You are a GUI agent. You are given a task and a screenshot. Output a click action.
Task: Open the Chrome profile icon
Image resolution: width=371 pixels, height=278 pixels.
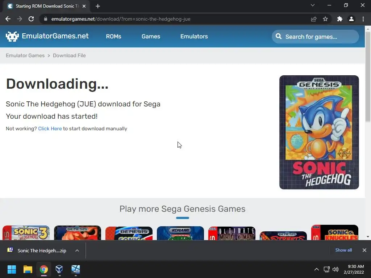[351, 19]
